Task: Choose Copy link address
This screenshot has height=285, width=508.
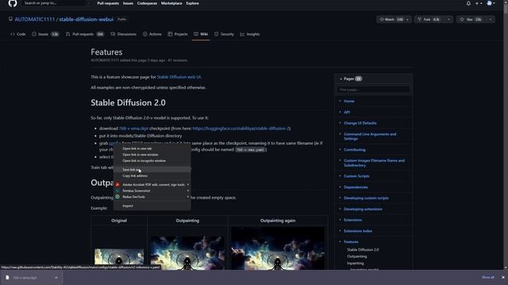Action: coord(152,176)
